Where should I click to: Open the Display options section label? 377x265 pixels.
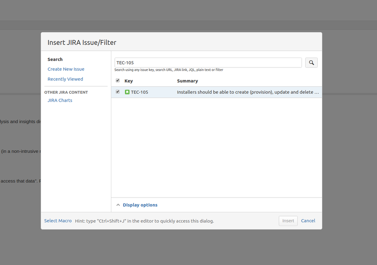pos(140,205)
